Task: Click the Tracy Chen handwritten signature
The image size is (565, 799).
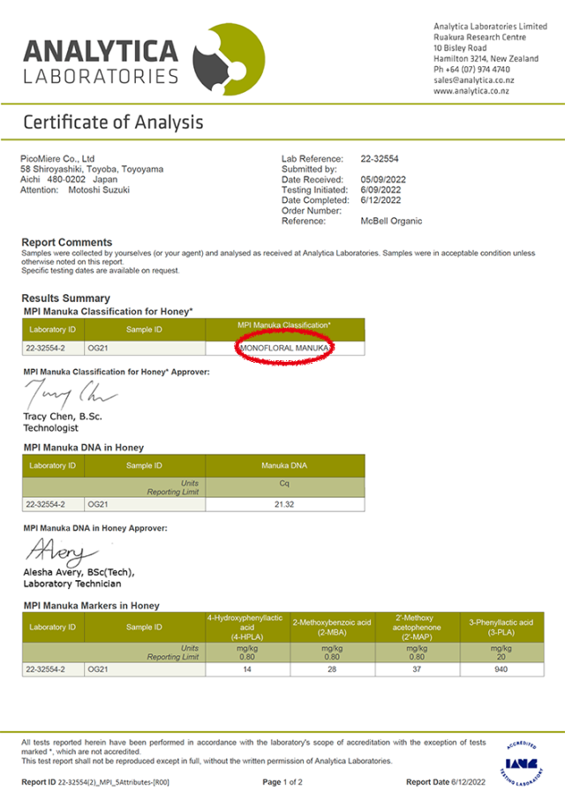Action: click(x=70, y=395)
